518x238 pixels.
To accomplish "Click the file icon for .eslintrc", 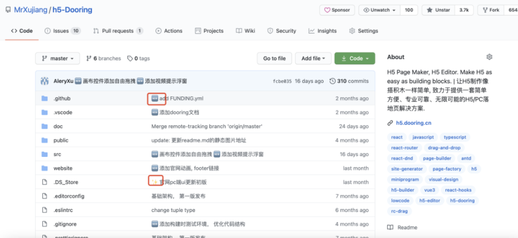I will point(45,210).
